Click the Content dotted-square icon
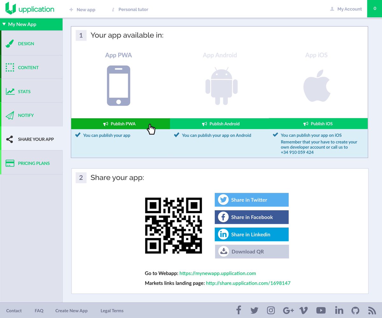 (10, 67)
